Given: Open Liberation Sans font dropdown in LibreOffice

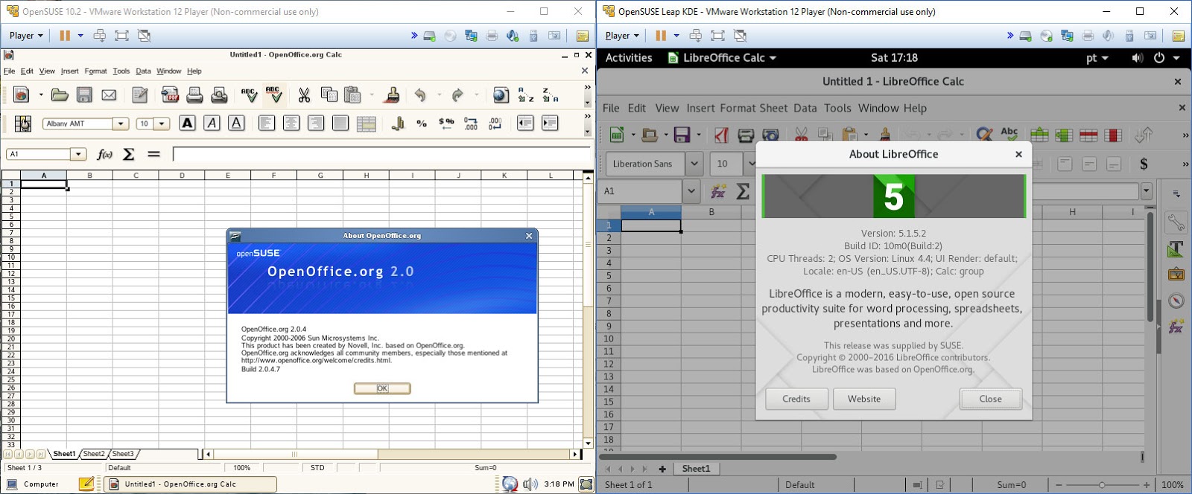Looking at the screenshot, I should tap(694, 164).
